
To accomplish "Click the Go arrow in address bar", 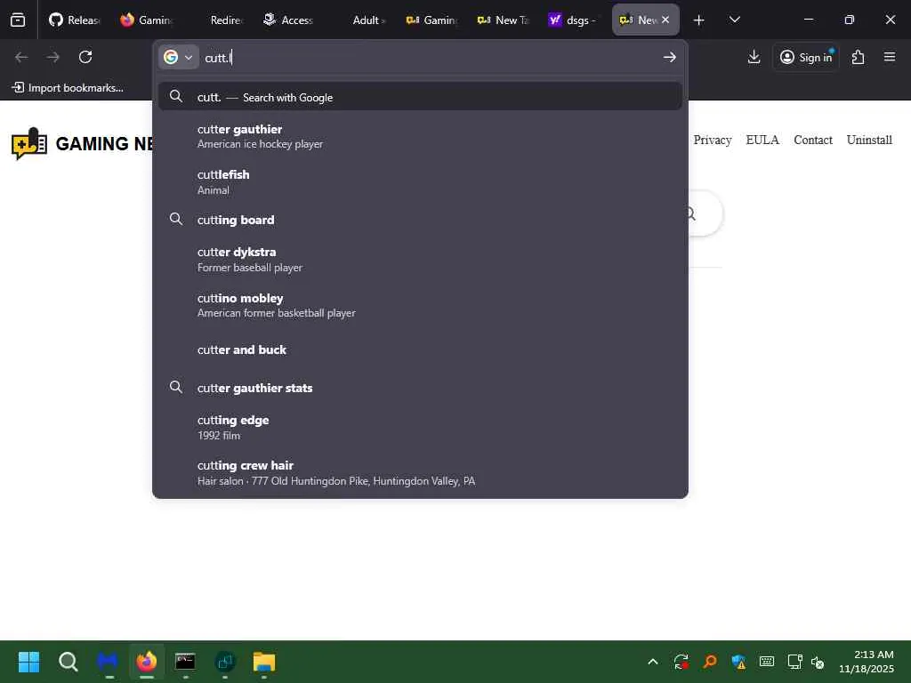I will click(670, 57).
